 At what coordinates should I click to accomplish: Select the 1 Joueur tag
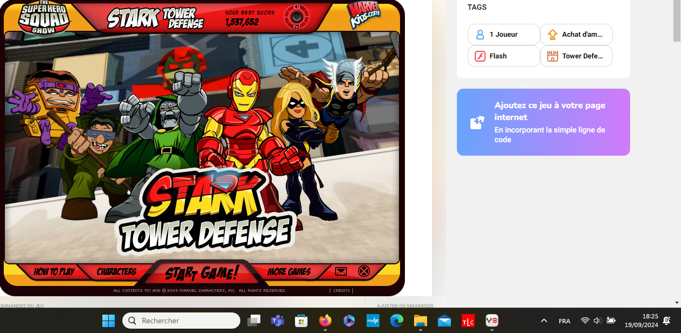click(x=504, y=35)
